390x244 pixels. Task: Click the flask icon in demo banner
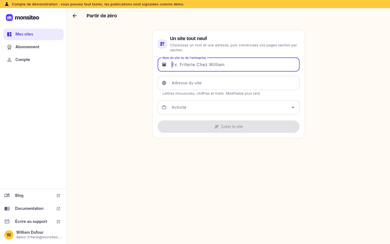click(x=7, y=4)
